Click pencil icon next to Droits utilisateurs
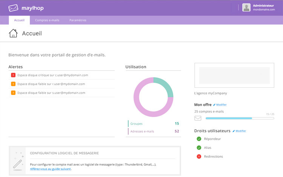 click(x=234, y=131)
